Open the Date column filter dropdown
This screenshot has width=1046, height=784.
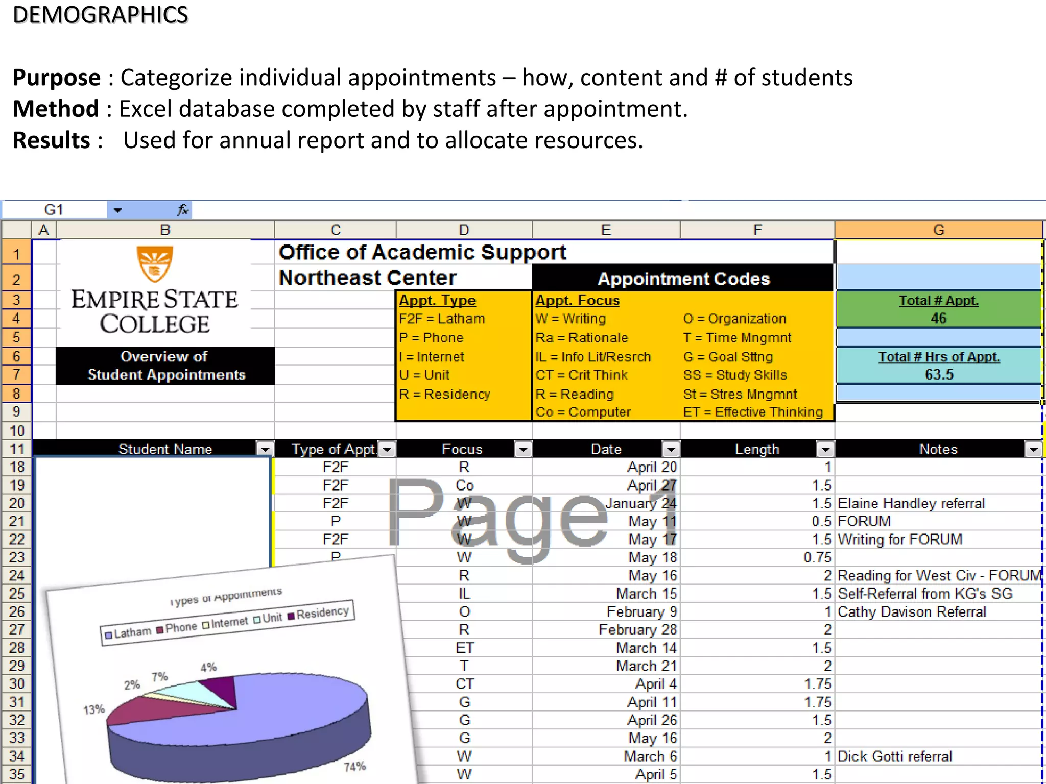click(x=671, y=449)
